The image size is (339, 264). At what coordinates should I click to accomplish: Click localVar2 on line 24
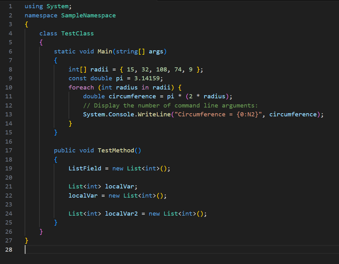click(x=121, y=213)
